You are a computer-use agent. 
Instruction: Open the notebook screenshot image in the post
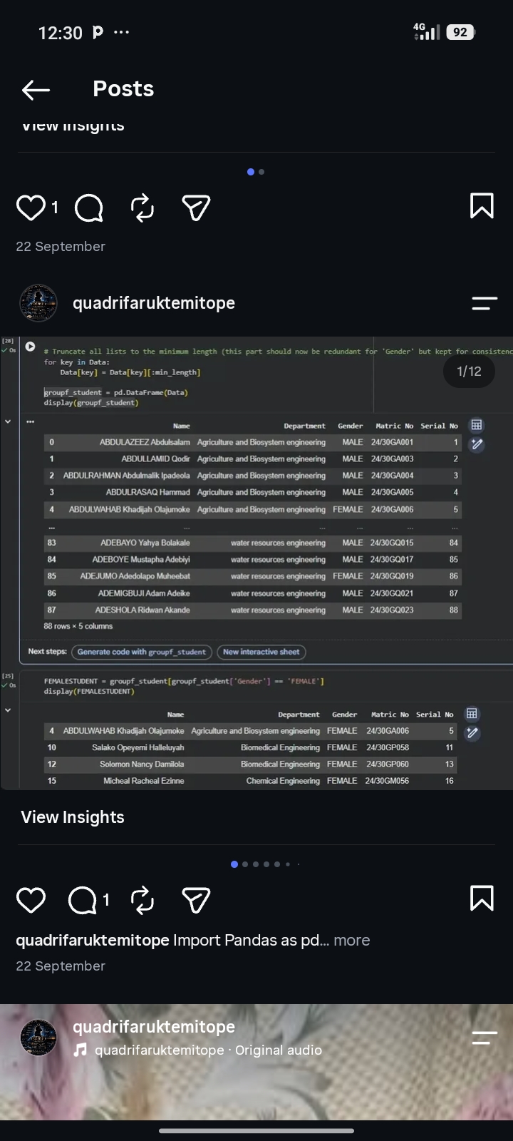(256, 563)
